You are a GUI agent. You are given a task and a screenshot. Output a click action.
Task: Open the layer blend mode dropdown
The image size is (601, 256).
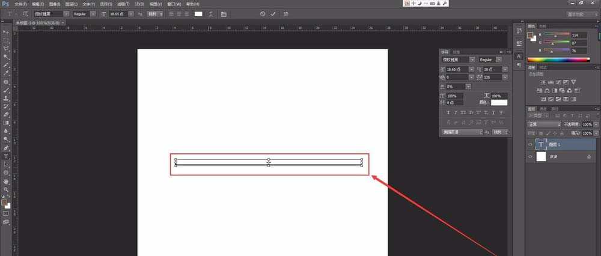544,124
